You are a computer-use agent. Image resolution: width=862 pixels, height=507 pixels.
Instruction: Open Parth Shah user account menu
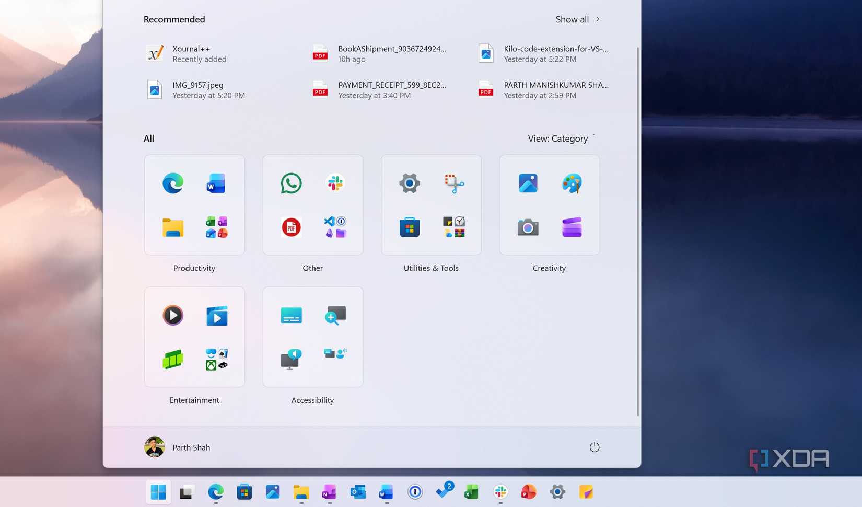click(178, 447)
